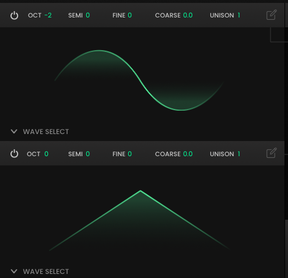Open the edit icon on triangle oscillator
The height and width of the screenshot is (278, 288).
[x=271, y=153]
